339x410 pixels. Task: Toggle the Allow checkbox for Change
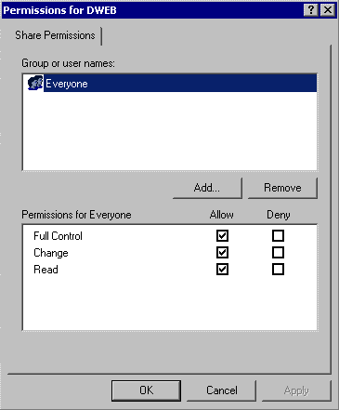point(222,253)
